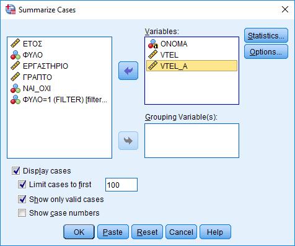
Task: Click the case limit field showing 100
Action: (121, 185)
